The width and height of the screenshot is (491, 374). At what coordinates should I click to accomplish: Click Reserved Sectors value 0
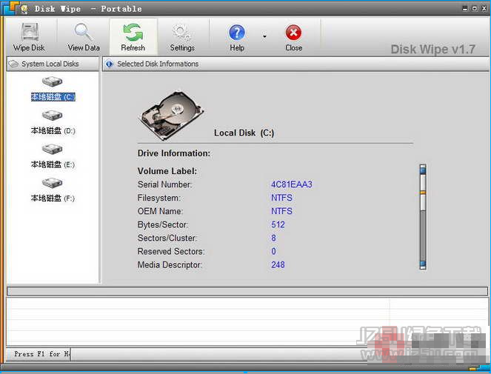[274, 251]
